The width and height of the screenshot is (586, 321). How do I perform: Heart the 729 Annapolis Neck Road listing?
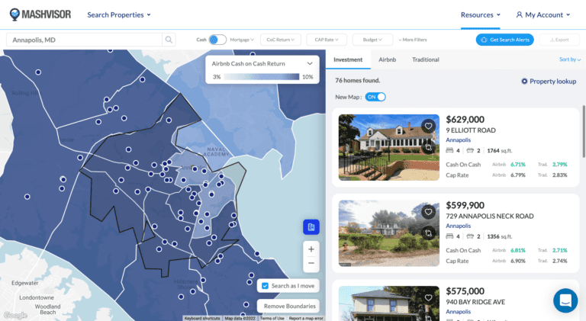(429, 213)
